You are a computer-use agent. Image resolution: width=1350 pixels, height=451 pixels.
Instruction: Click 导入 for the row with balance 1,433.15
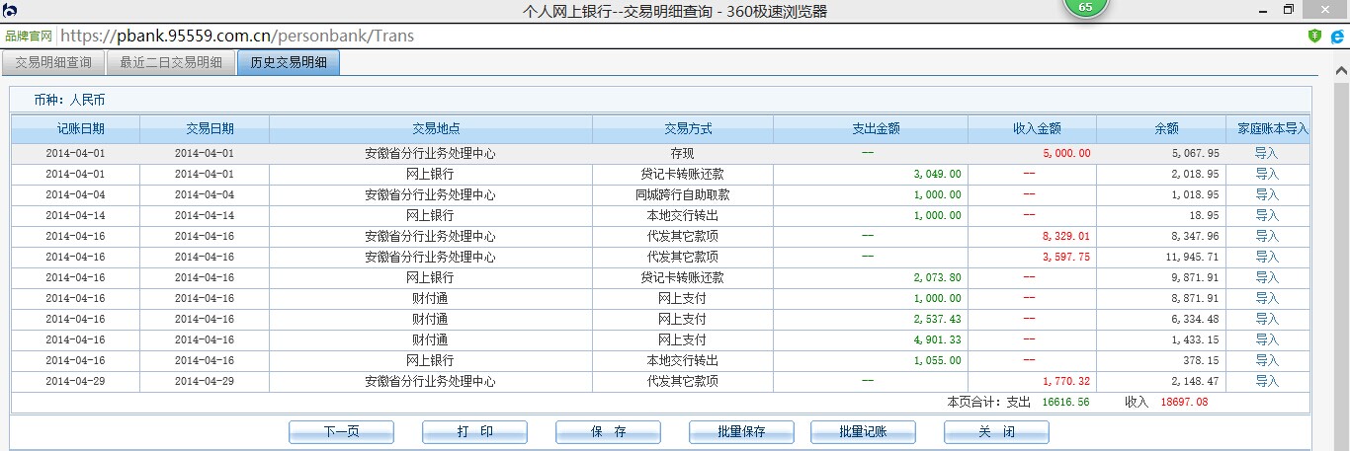point(1266,339)
